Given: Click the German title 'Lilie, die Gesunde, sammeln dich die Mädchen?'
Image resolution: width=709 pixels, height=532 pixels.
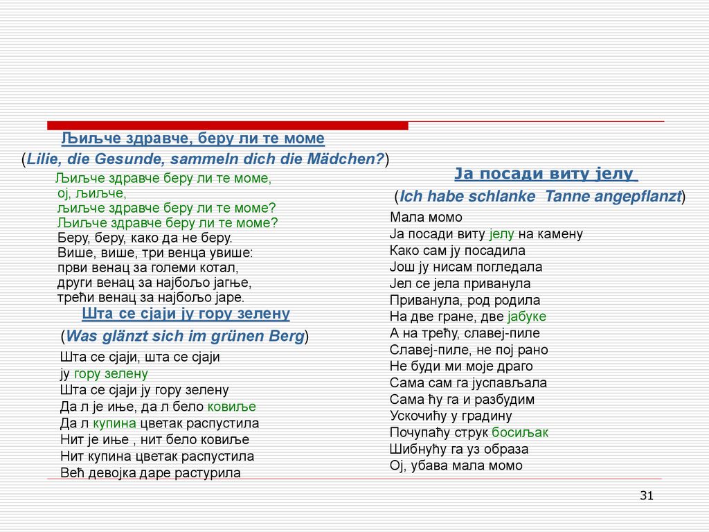Looking at the screenshot, I should (205, 159).
